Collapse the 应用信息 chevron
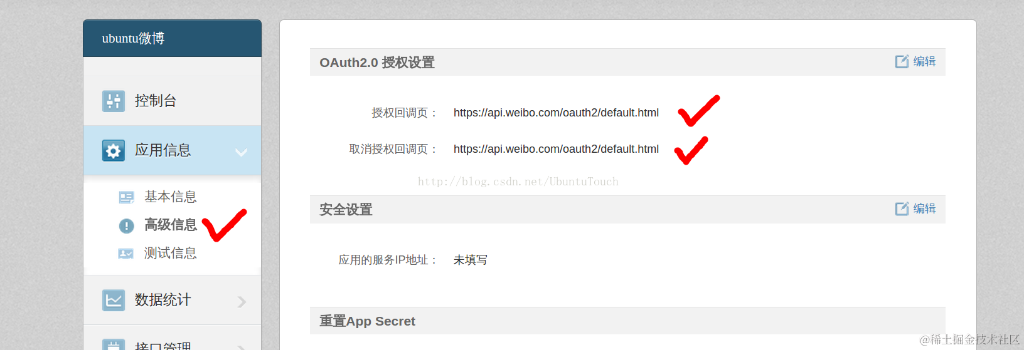The width and height of the screenshot is (1024, 350). tap(241, 152)
